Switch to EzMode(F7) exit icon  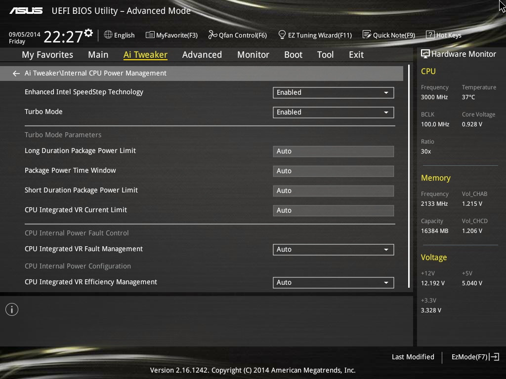coord(494,357)
